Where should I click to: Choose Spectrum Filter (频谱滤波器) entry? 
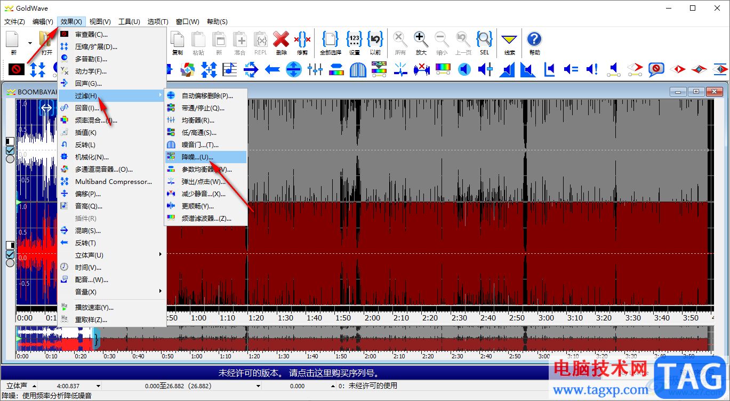point(206,219)
